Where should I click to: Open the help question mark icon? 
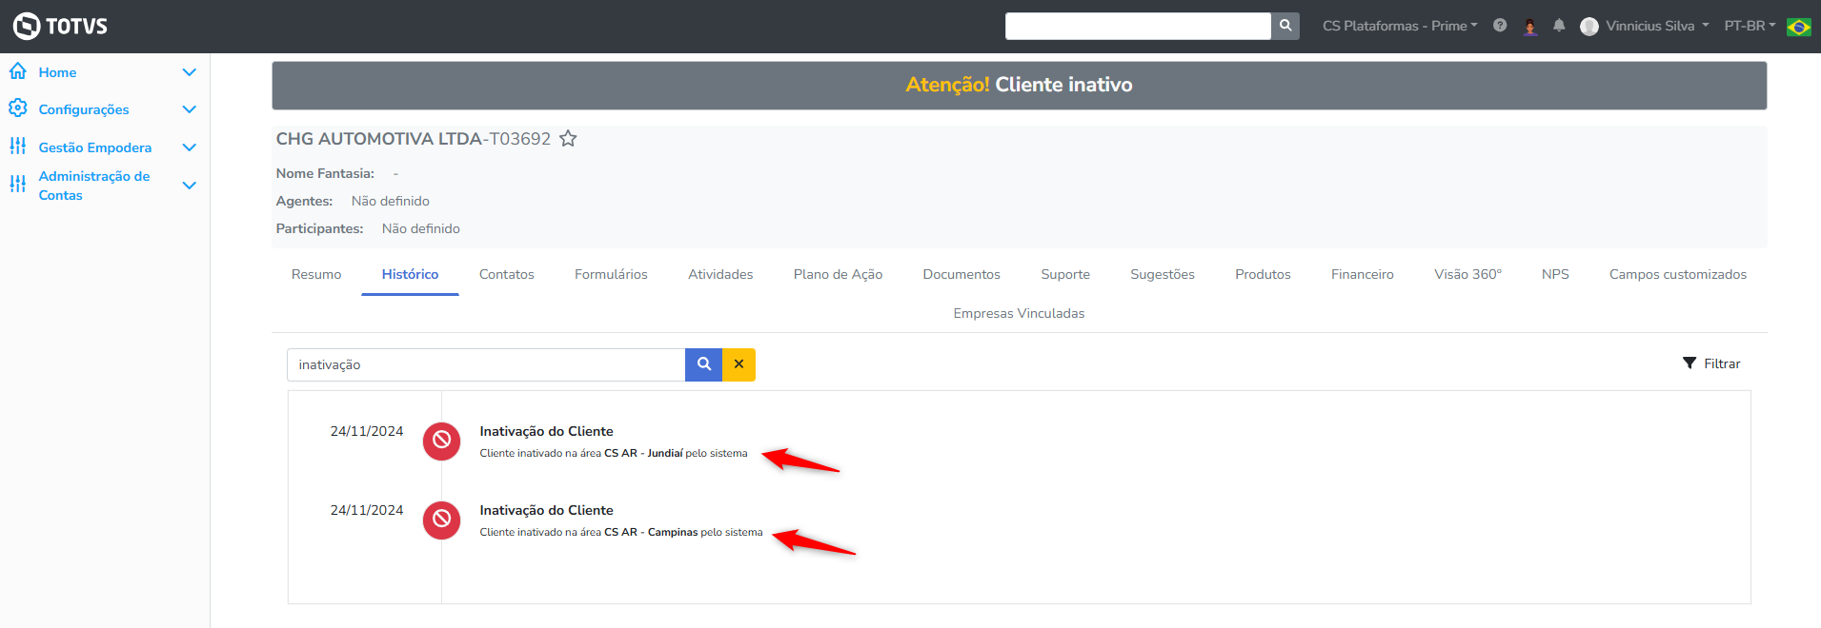(x=1500, y=26)
